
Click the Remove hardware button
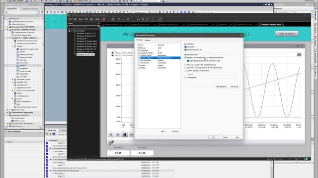[x=175, y=132]
